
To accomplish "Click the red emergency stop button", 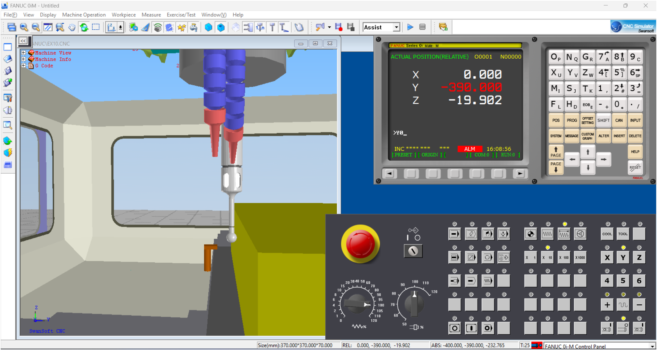I will pyautogui.click(x=360, y=244).
